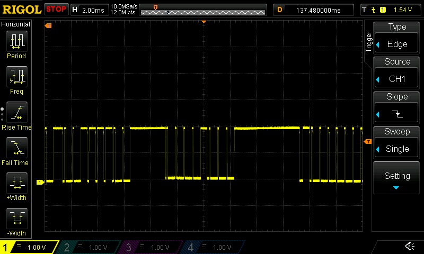
Task: Expand the trigger Setting submenu
Action: pyautogui.click(x=397, y=178)
